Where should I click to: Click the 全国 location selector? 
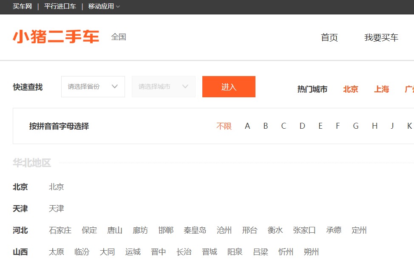tap(119, 37)
